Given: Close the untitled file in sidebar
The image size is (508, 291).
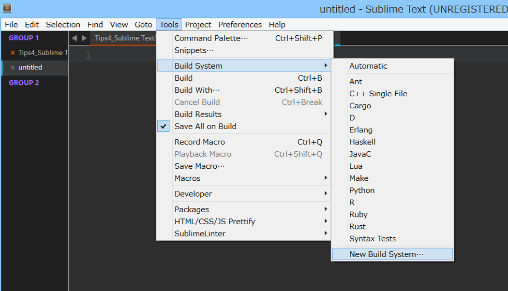Looking at the screenshot, I should click(13, 67).
